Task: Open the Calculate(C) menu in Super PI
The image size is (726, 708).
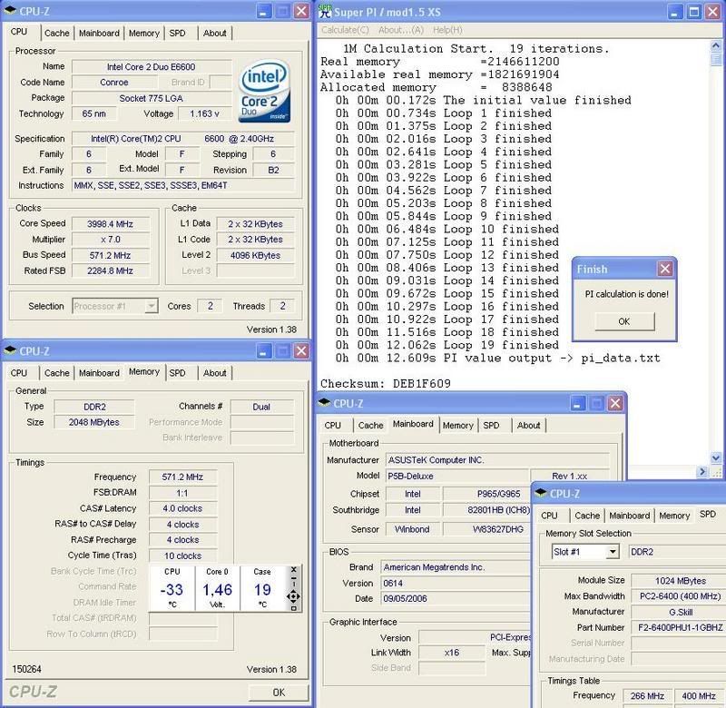Action: 344,30
